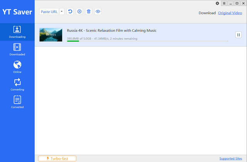Expand the Paste URL dropdown arrow

[62, 12]
